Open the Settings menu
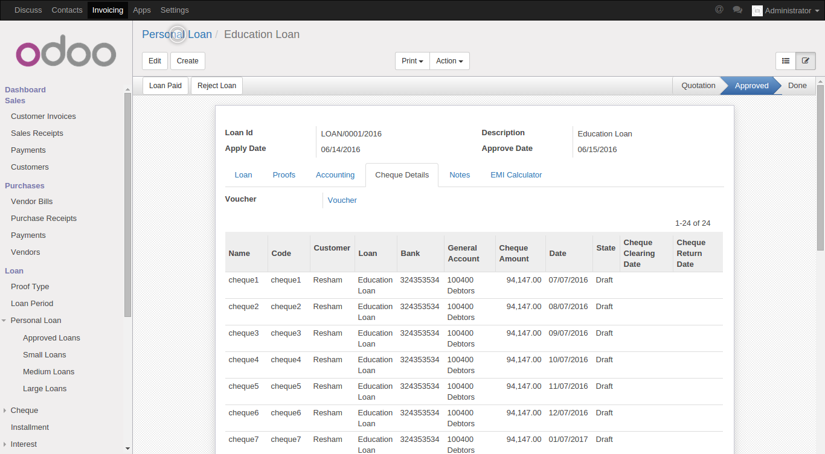 tap(175, 10)
